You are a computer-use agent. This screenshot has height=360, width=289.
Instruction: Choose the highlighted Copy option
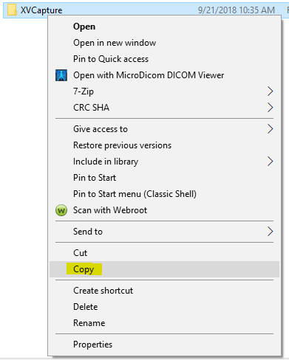pyautogui.click(x=84, y=269)
